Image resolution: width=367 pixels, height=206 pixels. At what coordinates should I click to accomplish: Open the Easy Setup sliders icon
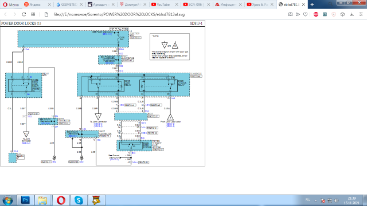(361, 14)
